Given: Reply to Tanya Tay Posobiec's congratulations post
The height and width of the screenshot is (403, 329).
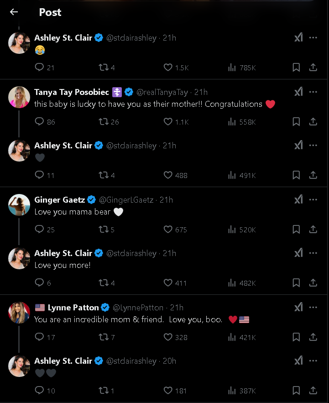Looking at the screenshot, I should click(40, 122).
